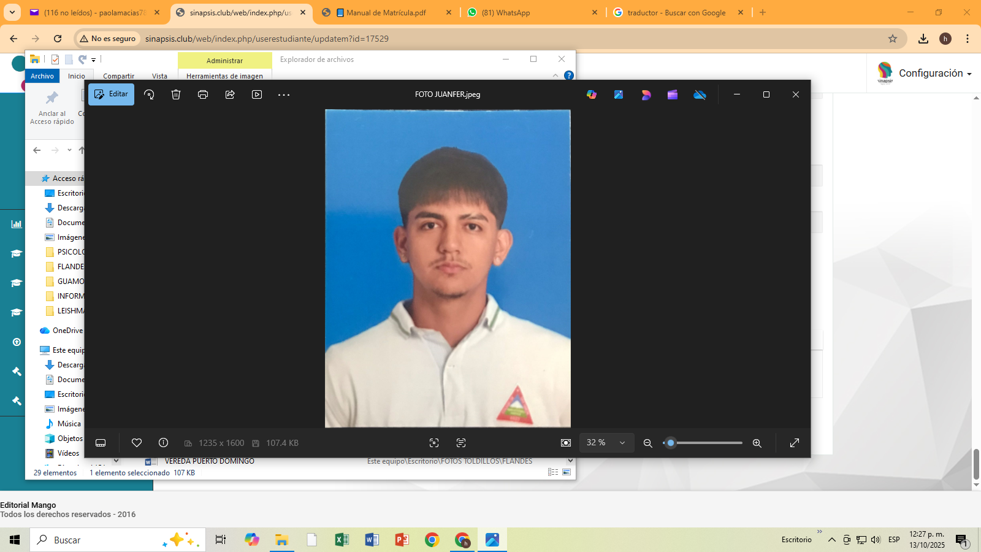Enter full screen with the expand arrows icon

[x=795, y=443]
